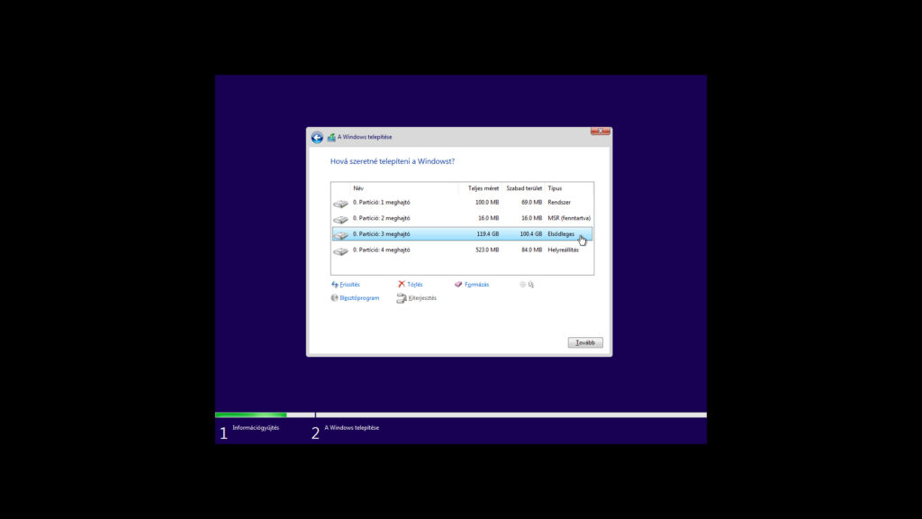This screenshot has width=922, height=519.
Task: Select row 0. Partíció: 4 meghajtó
Action: coord(462,250)
